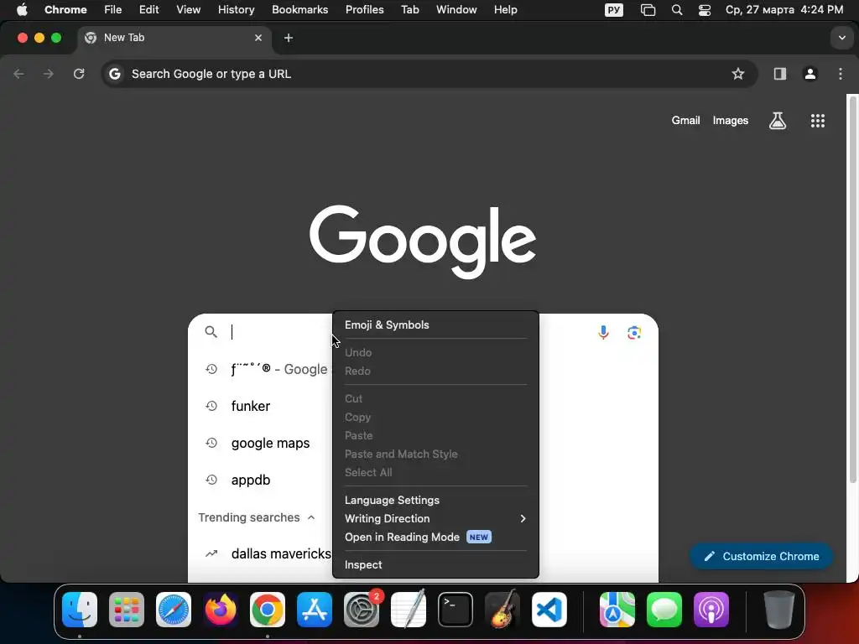The image size is (859, 644).
Task: Open the Bookmarks menu in menu bar
Action: click(299, 10)
